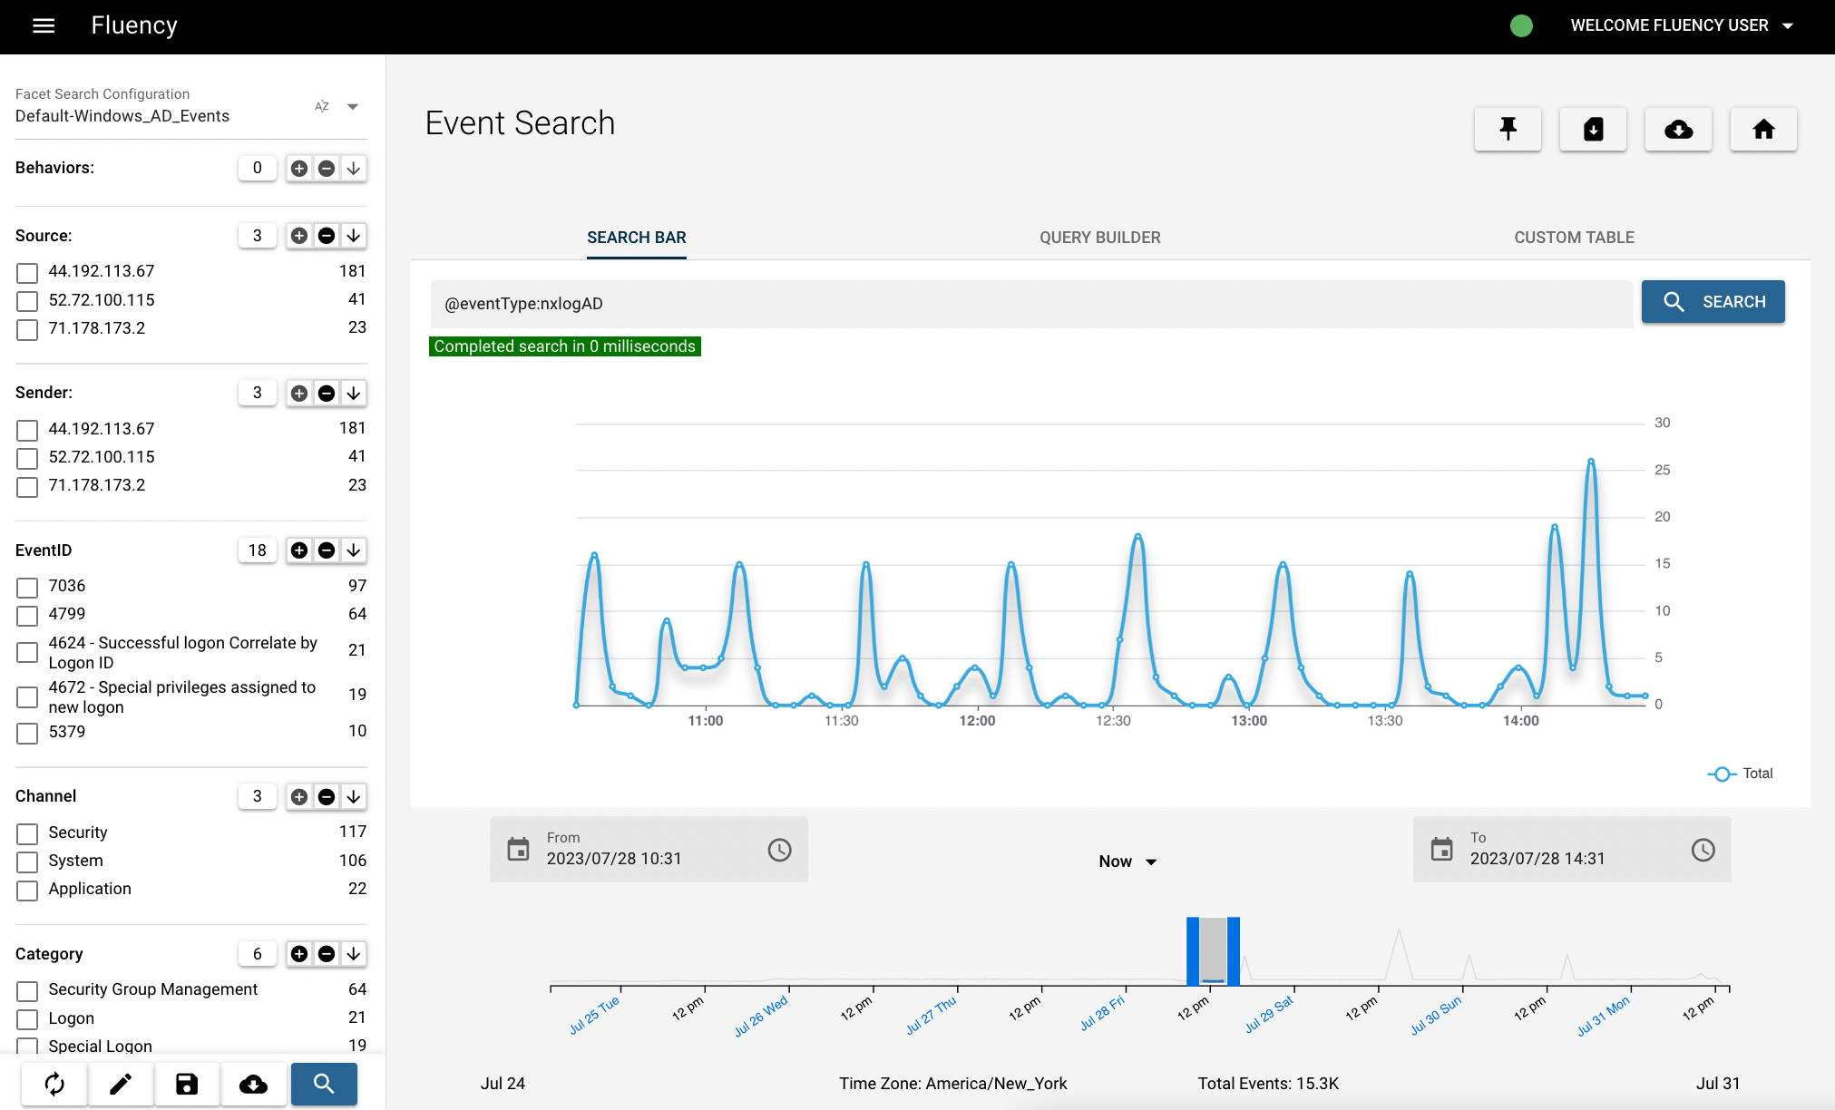Check Sender 71.178.173.2 checkbox

tap(27, 487)
